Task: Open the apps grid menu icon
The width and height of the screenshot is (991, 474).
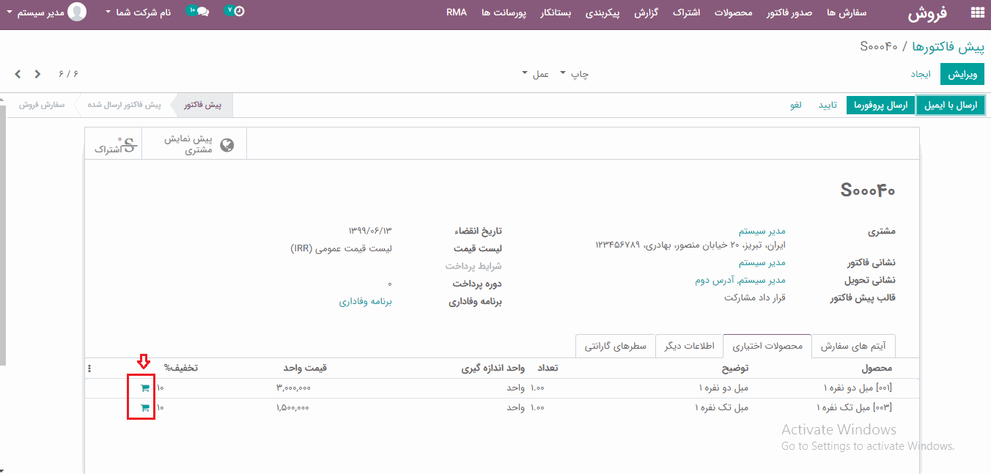Action: 976,12
